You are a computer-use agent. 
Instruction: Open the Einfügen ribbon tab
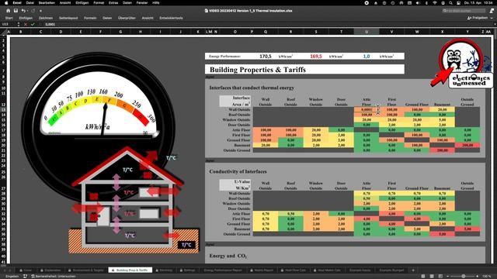(26, 18)
